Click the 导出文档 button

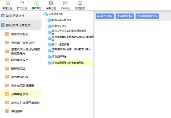click(x=125, y=16)
